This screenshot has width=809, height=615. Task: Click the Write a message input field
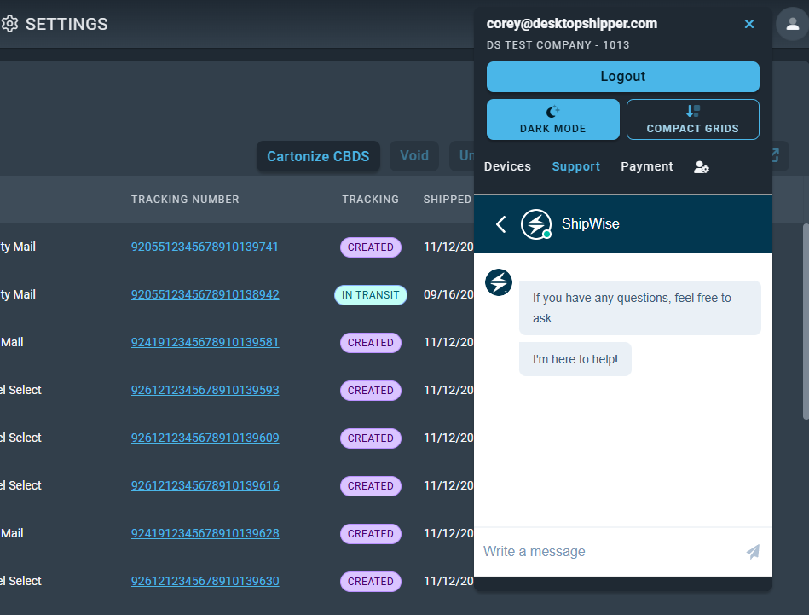pyautogui.click(x=597, y=552)
